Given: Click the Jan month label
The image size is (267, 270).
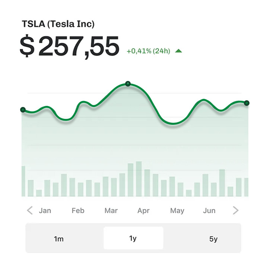Looking at the screenshot, I should click(x=45, y=211).
